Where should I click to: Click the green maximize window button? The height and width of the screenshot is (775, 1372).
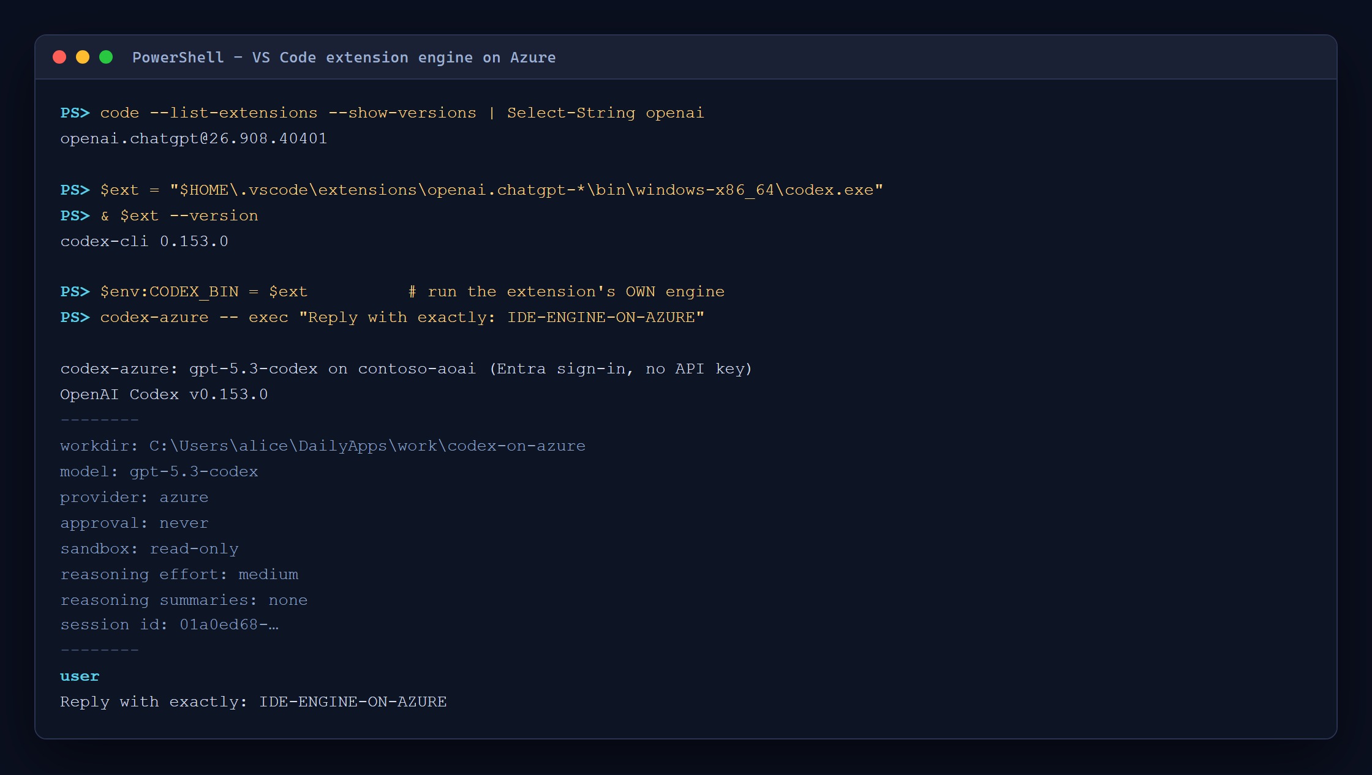106,57
